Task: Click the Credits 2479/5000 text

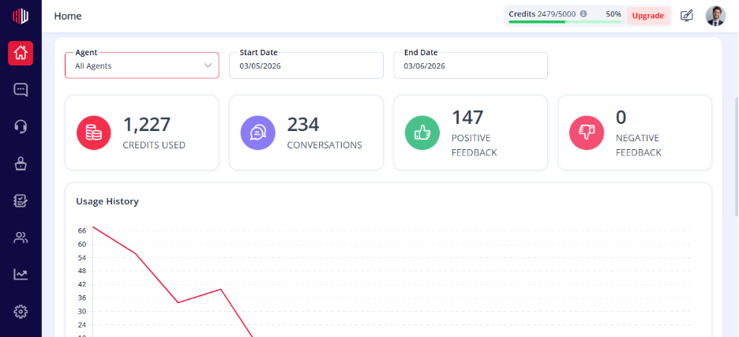Action: (x=542, y=14)
